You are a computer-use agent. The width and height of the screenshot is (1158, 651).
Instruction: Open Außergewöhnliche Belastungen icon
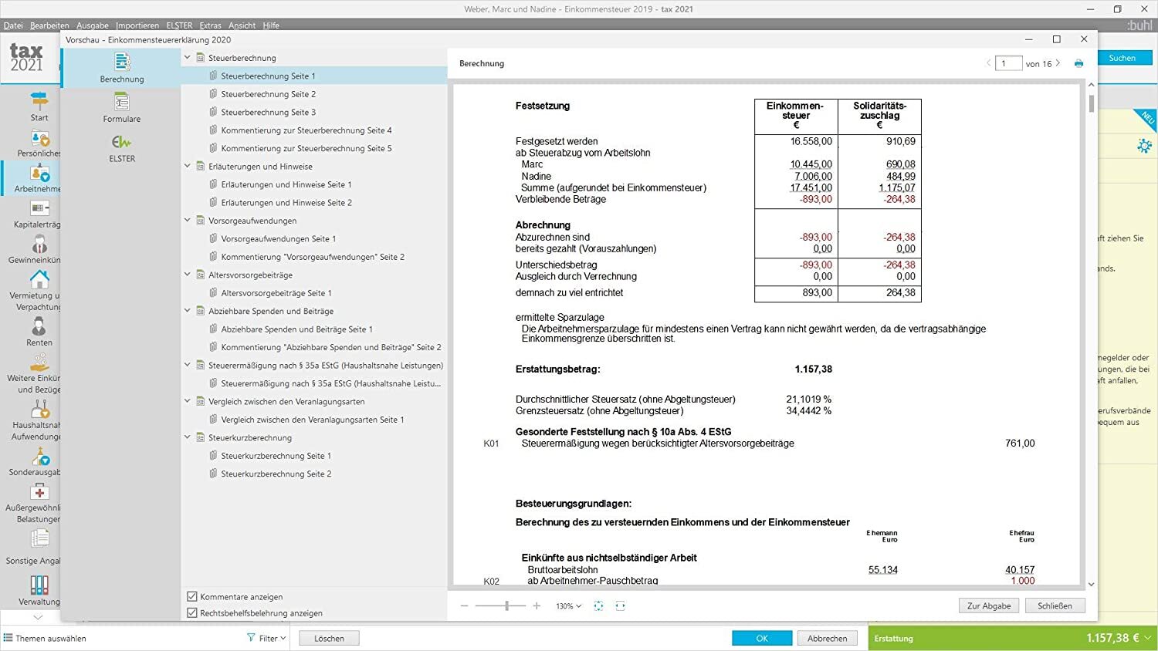39,492
